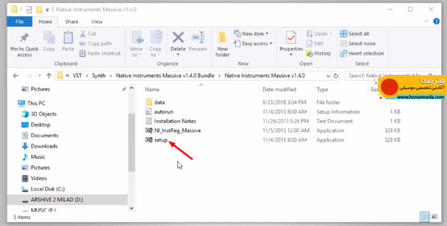Open the Easy access dropdown
The width and height of the screenshot is (447, 226).
[x=253, y=44]
